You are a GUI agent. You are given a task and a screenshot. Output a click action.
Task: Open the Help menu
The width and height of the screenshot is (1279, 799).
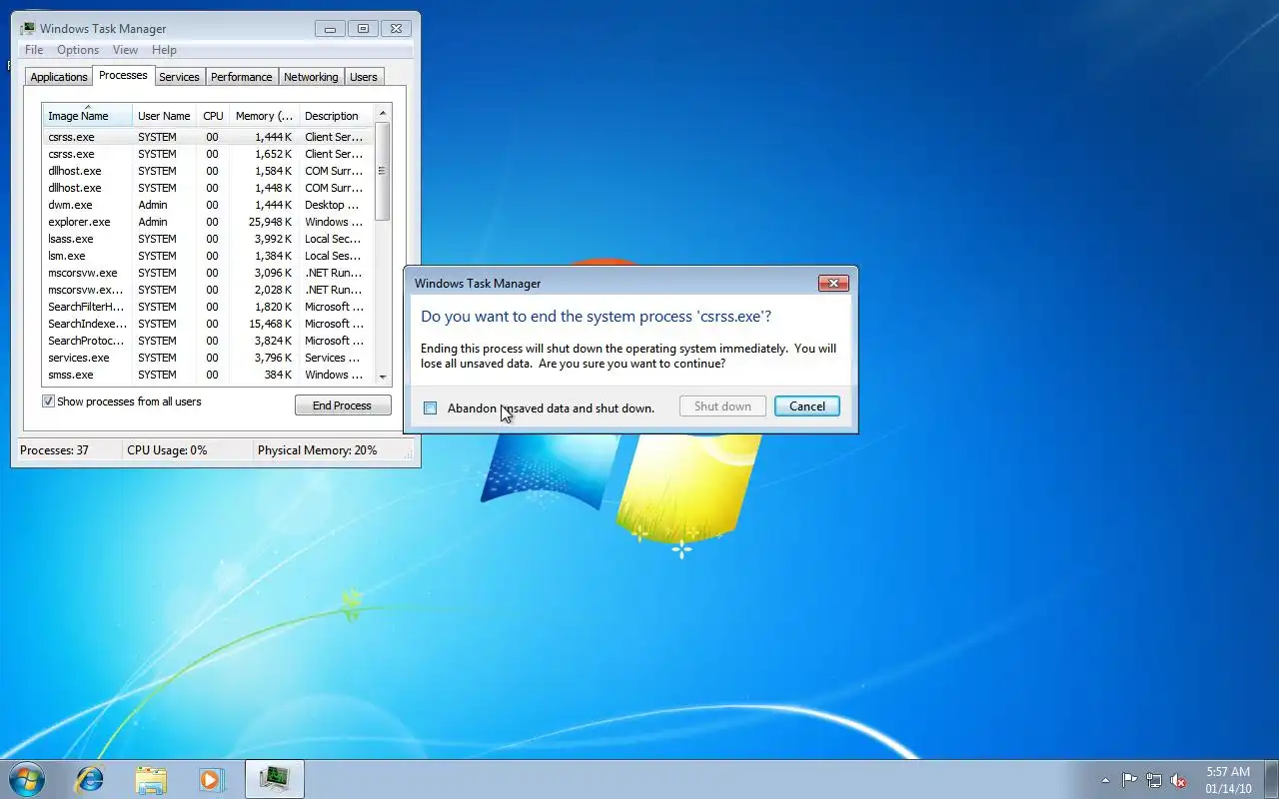(164, 50)
